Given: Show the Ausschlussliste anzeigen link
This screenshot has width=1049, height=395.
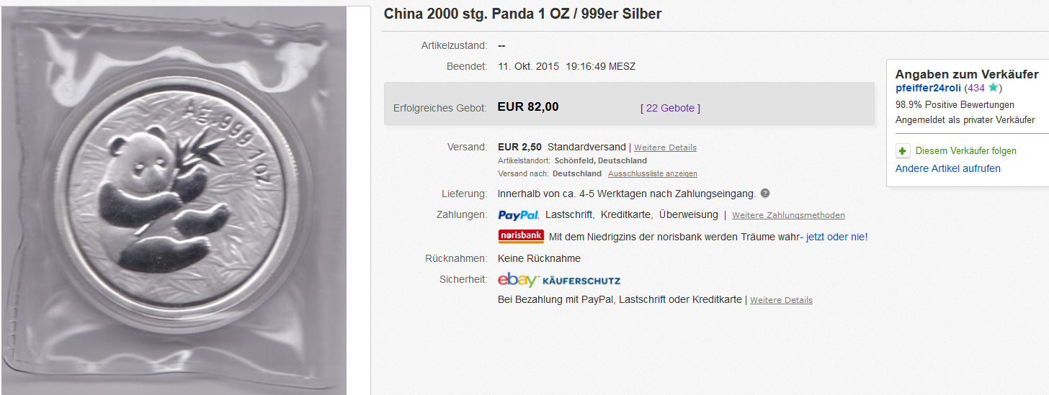Looking at the screenshot, I should (653, 174).
